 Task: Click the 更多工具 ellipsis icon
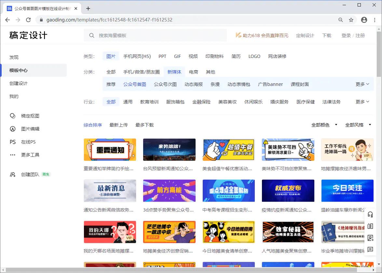pyautogui.click(x=13, y=155)
